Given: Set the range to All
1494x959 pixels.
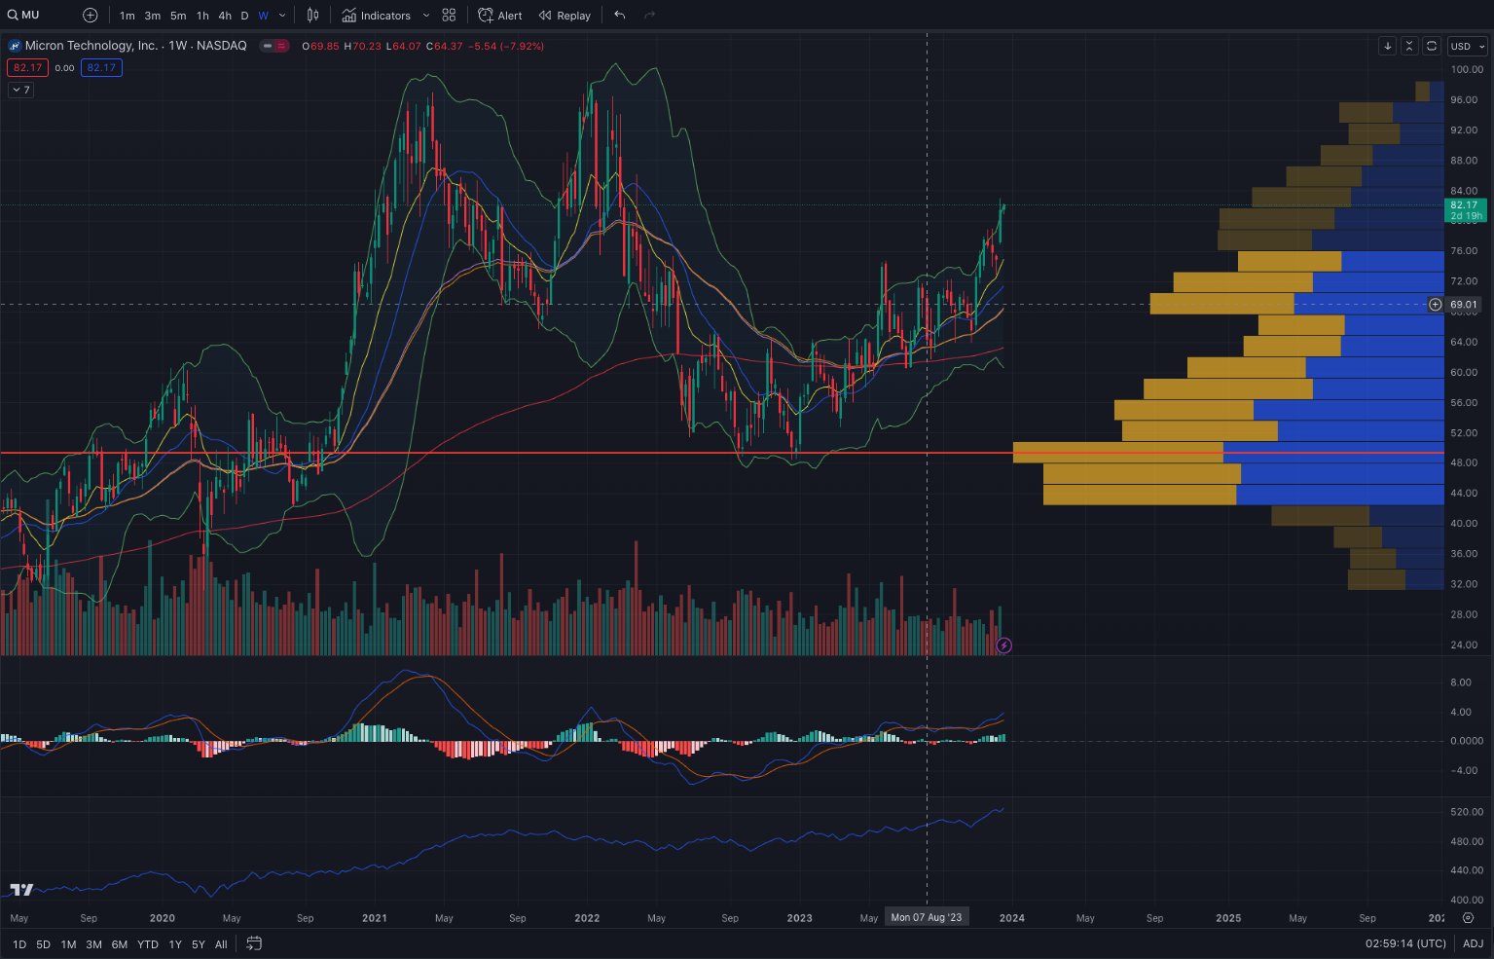Looking at the screenshot, I should tap(221, 944).
